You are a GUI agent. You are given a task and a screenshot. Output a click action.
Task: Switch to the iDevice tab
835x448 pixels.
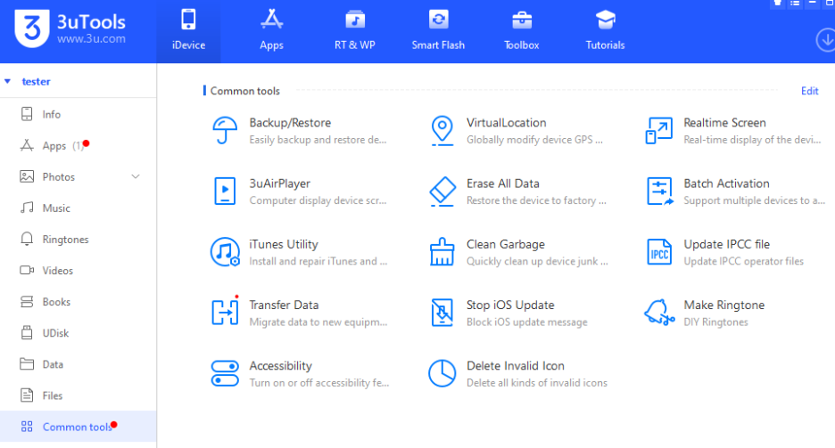point(188,31)
